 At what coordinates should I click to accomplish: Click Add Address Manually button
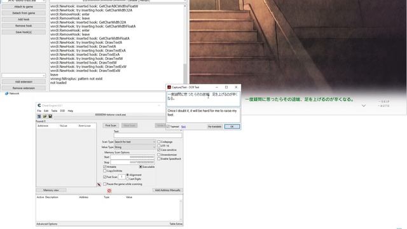[168, 190]
